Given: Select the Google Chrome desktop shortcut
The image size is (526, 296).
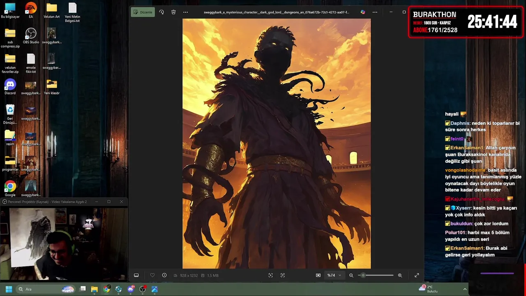Looking at the screenshot, I should pos(10,189).
